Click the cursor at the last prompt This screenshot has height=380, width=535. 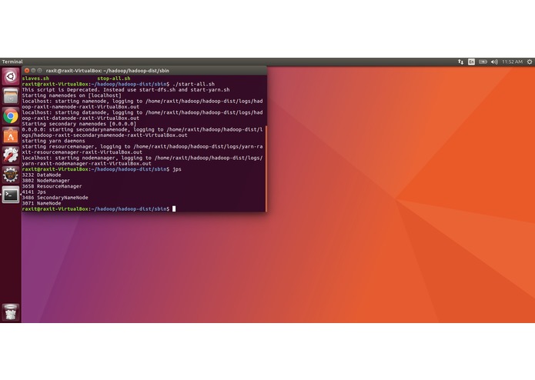[x=174, y=208]
